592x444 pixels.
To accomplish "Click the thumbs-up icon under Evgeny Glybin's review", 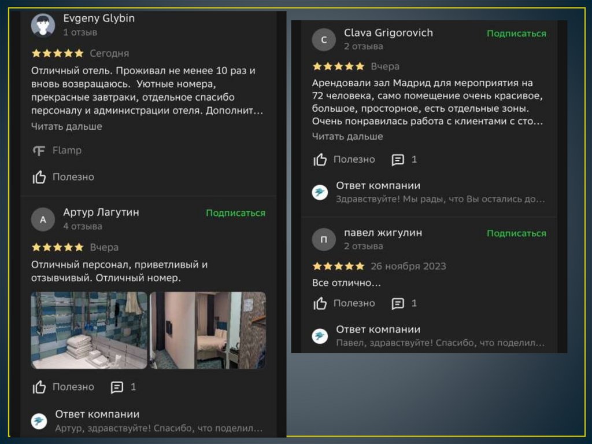I will (39, 177).
